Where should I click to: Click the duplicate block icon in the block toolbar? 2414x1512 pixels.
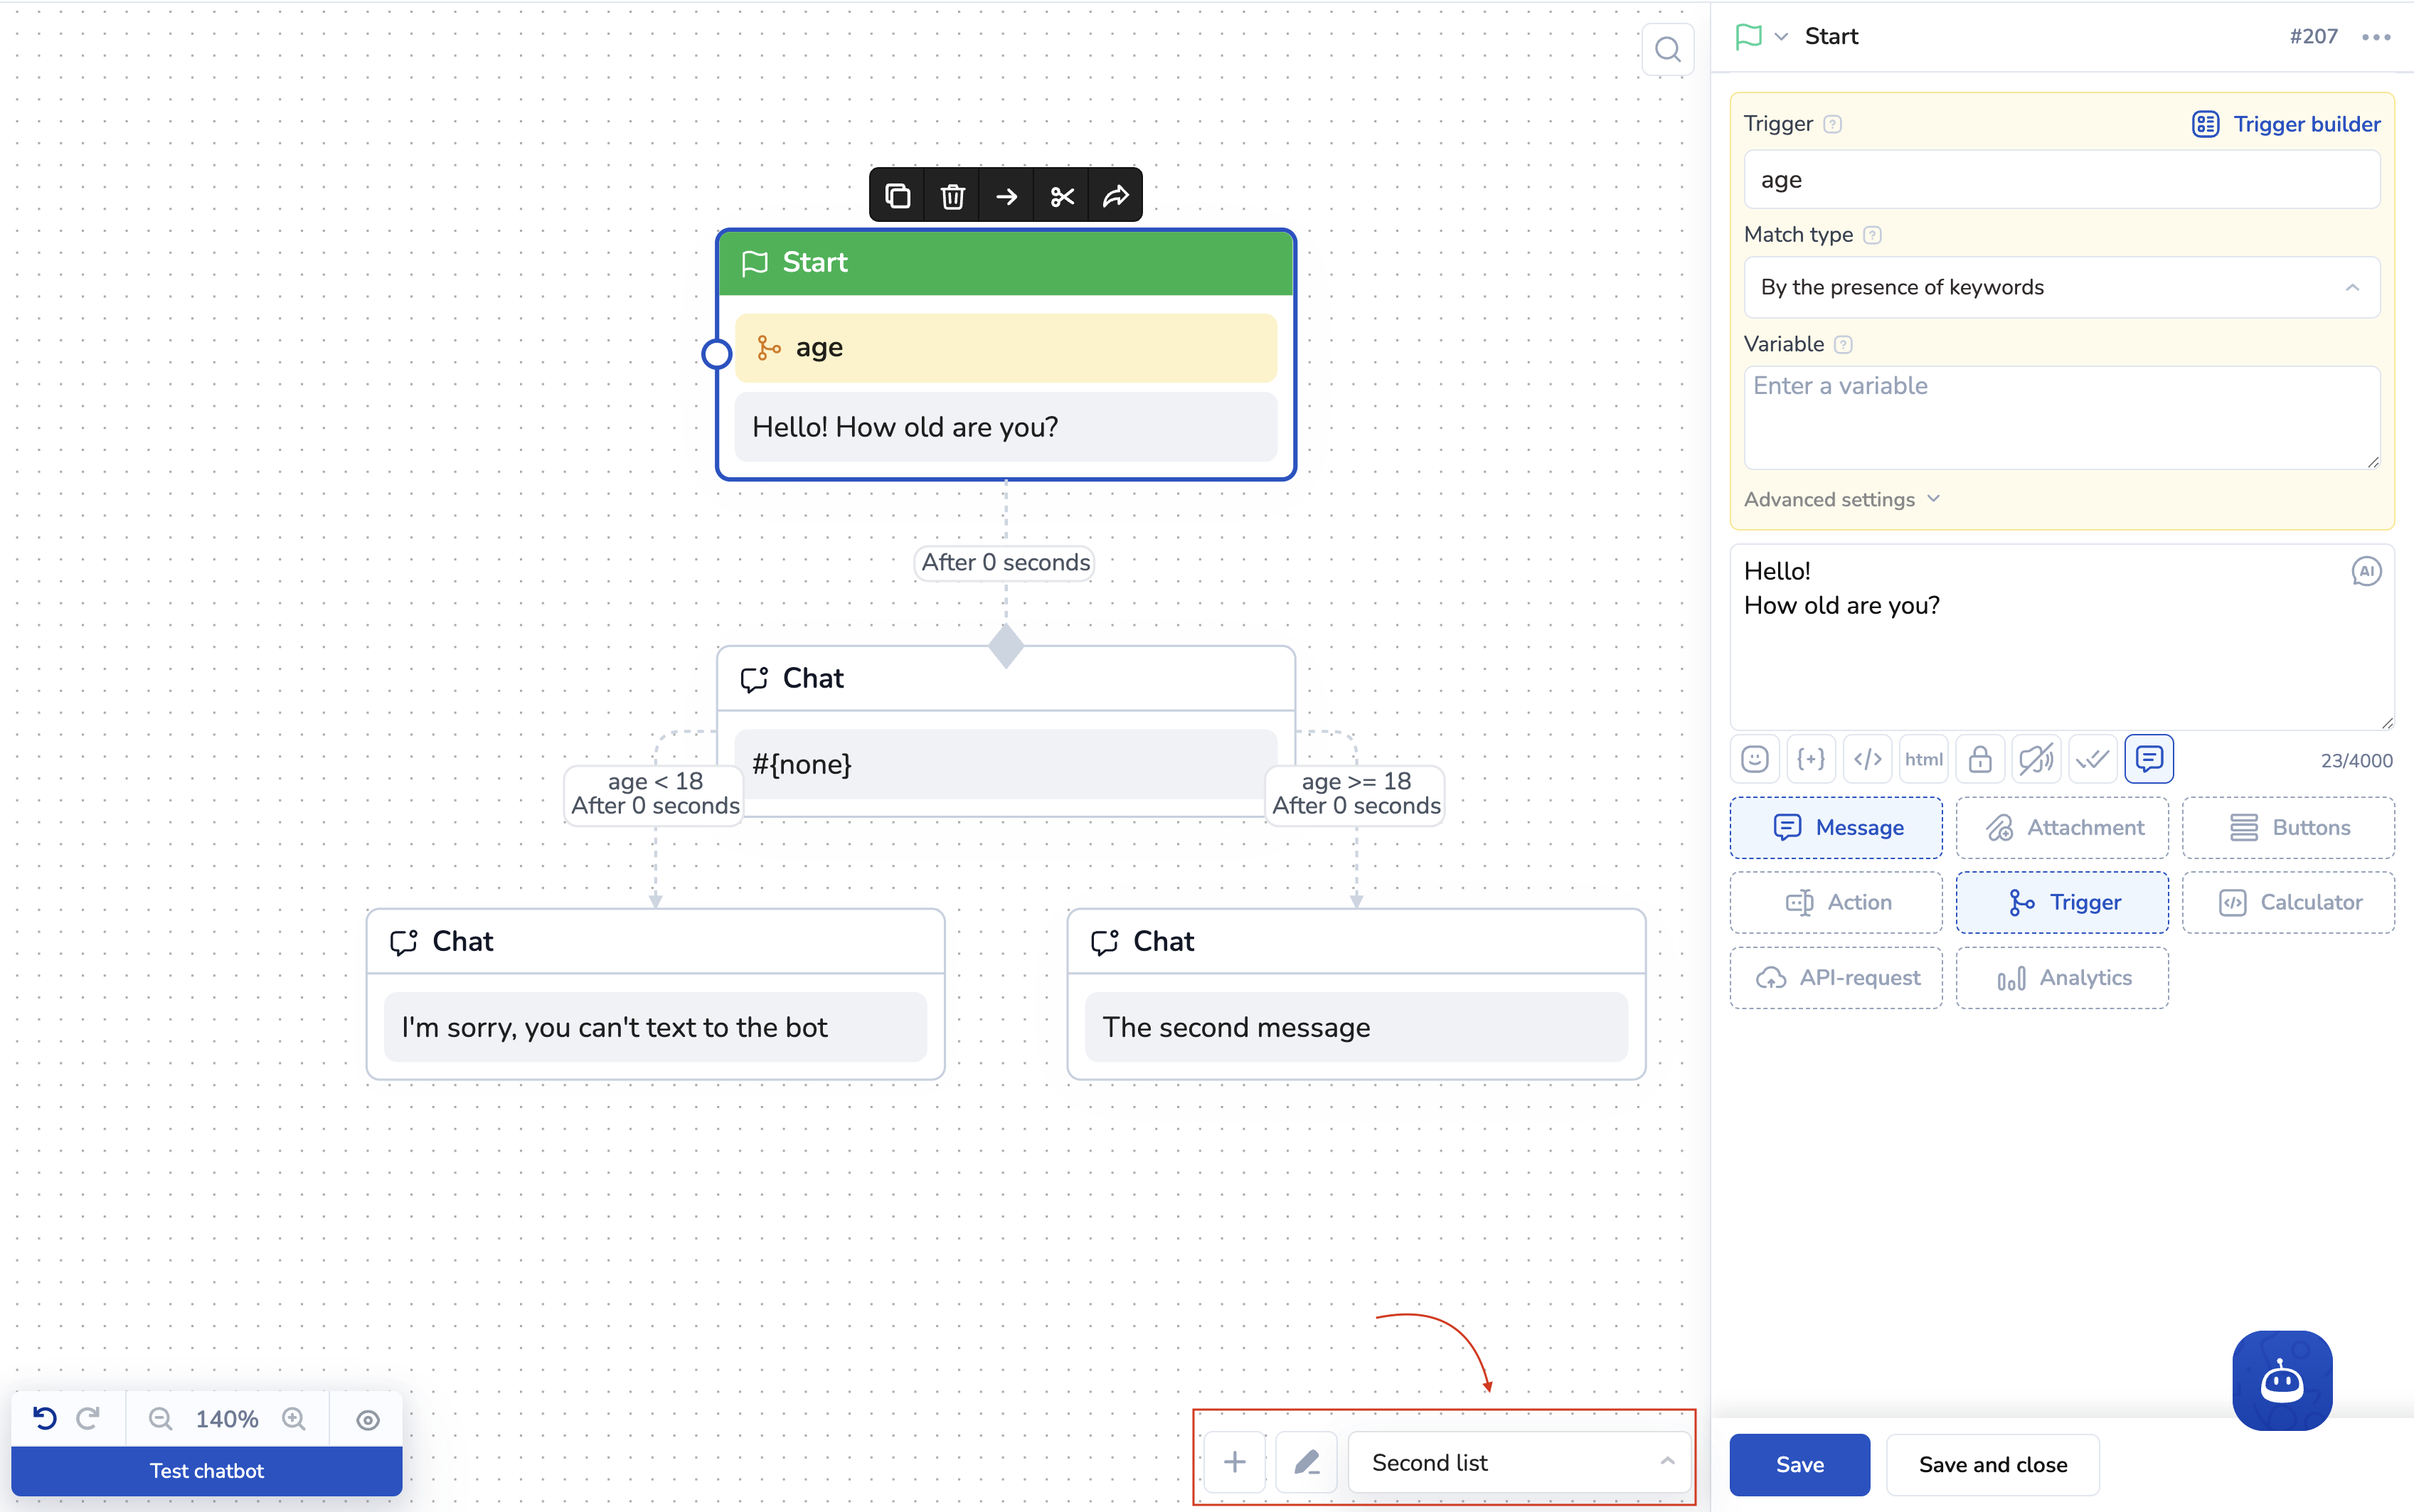[897, 196]
